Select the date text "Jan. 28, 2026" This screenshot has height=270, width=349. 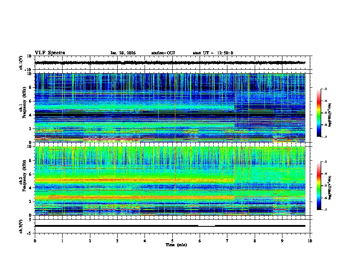click(123, 53)
